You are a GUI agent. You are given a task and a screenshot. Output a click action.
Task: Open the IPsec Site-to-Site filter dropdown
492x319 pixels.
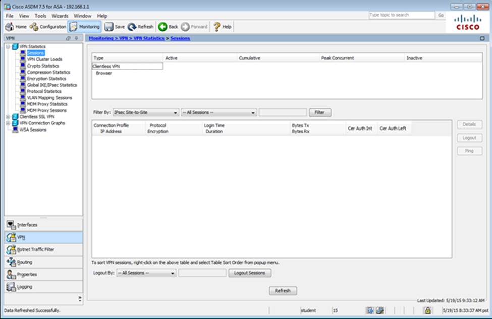tap(145, 112)
